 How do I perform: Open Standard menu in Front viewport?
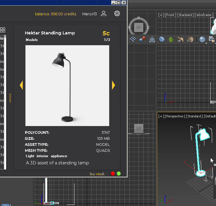click(185, 15)
